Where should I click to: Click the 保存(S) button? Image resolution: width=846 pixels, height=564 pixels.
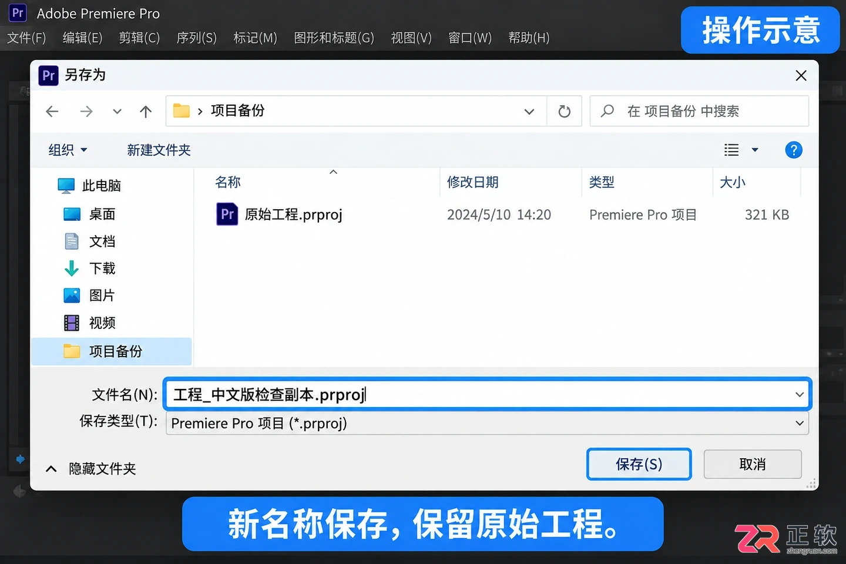(639, 464)
